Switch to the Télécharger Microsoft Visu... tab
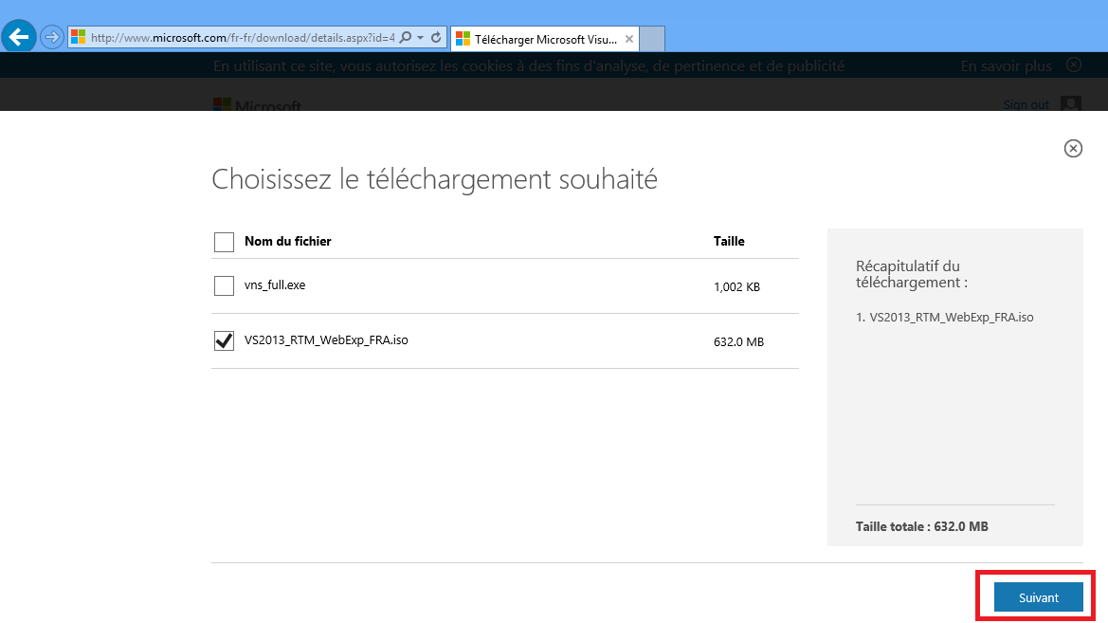This screenshot has width=1108, height=623. [x=545, y=39]
